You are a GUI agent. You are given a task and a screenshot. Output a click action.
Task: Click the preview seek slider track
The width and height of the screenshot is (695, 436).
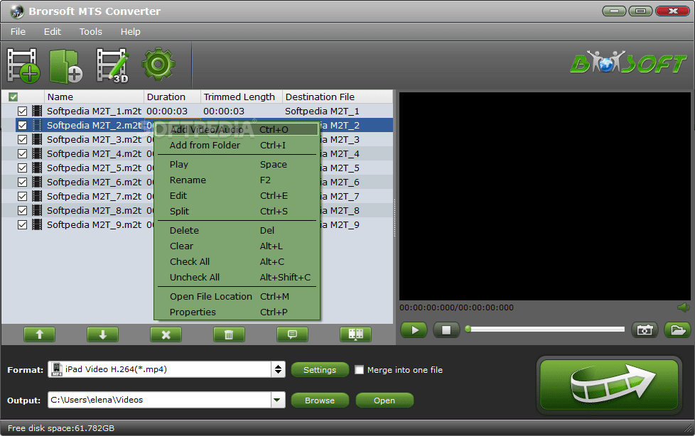tap(546, 329)
